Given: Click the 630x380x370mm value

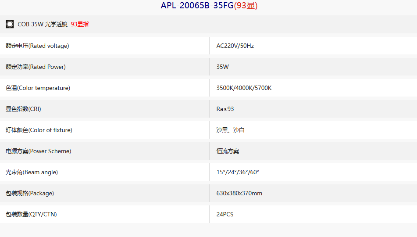Looking at the screenshot, I should point(239,193).
